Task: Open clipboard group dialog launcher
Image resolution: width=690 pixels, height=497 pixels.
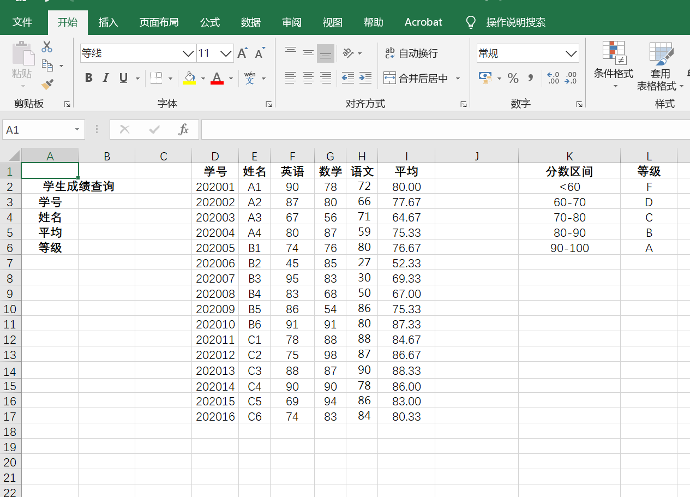Action: tap(67, 104)
